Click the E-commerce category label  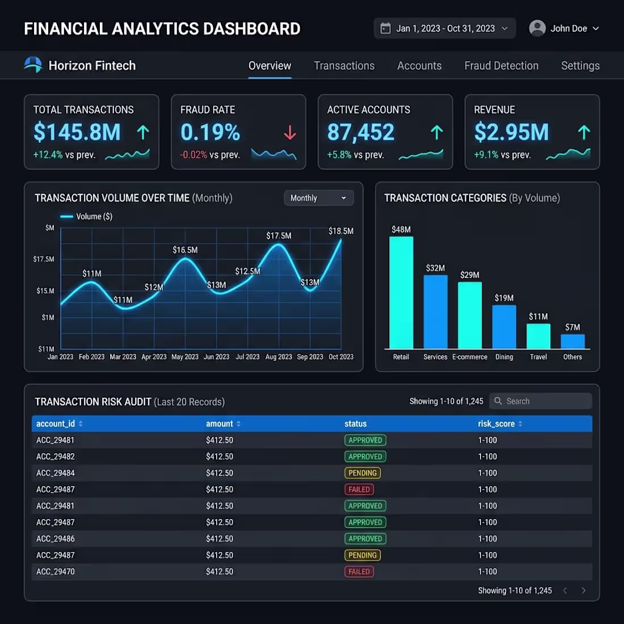[x=470, y=357]
